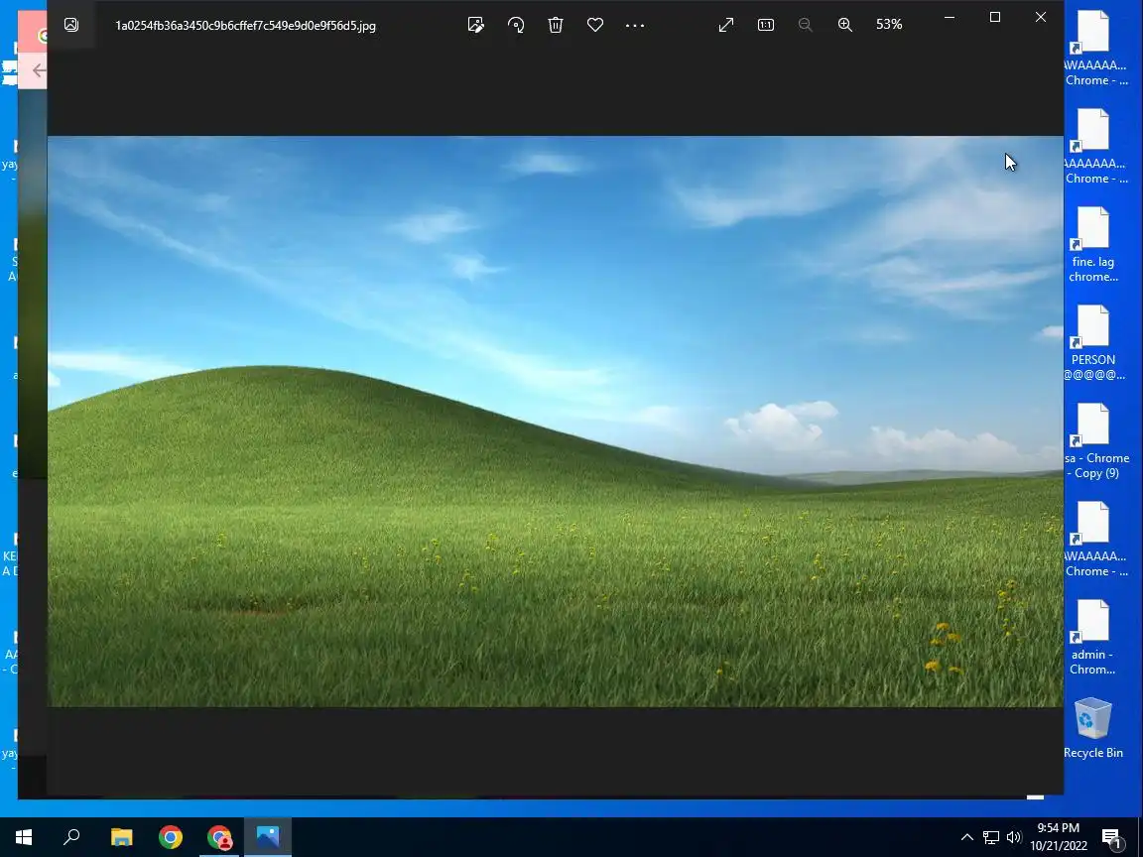The width and height of the screenshot is (1143, 857).
Task: Click the photo icon beside the filename
Action: 71,25
